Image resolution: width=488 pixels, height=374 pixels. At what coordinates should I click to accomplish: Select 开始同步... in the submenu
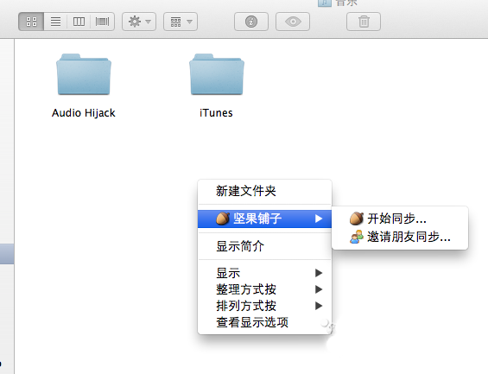point(400,219)
